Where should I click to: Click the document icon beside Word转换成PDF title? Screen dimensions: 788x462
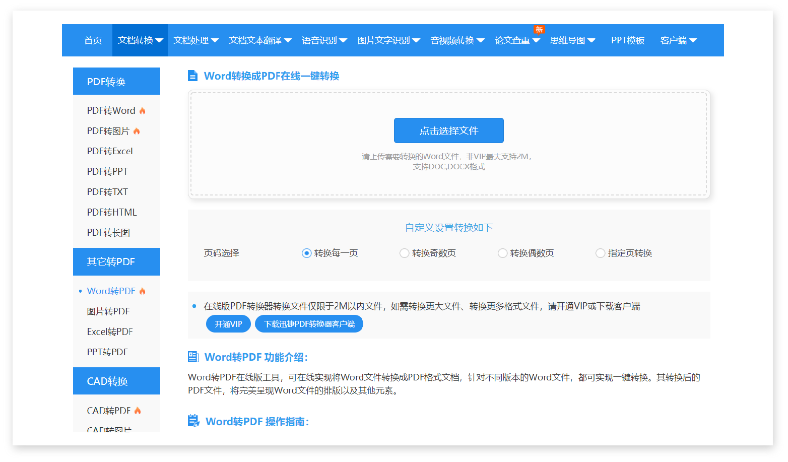pyautogui.click(x=192, y=76)
